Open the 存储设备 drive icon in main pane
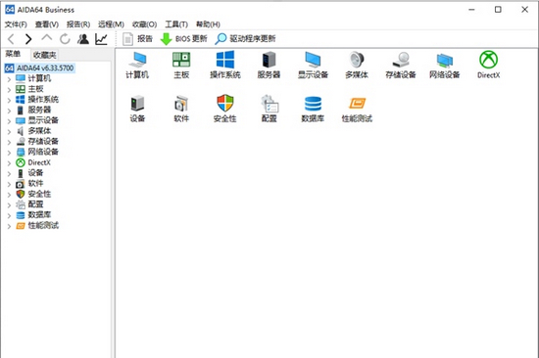The height and width of the screenshot is (358, 539). click(401, 65)
